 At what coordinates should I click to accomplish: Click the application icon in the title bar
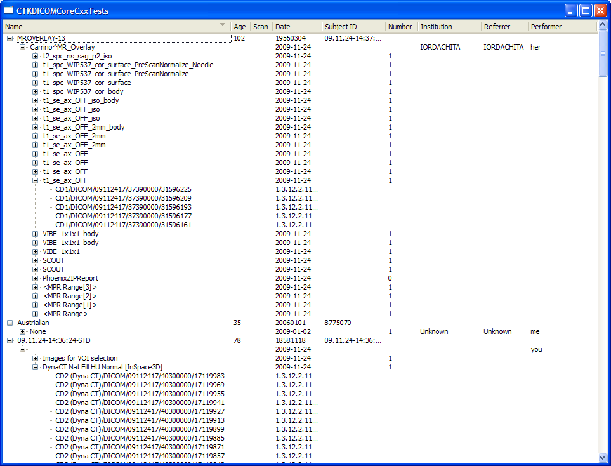coord(9,10)
